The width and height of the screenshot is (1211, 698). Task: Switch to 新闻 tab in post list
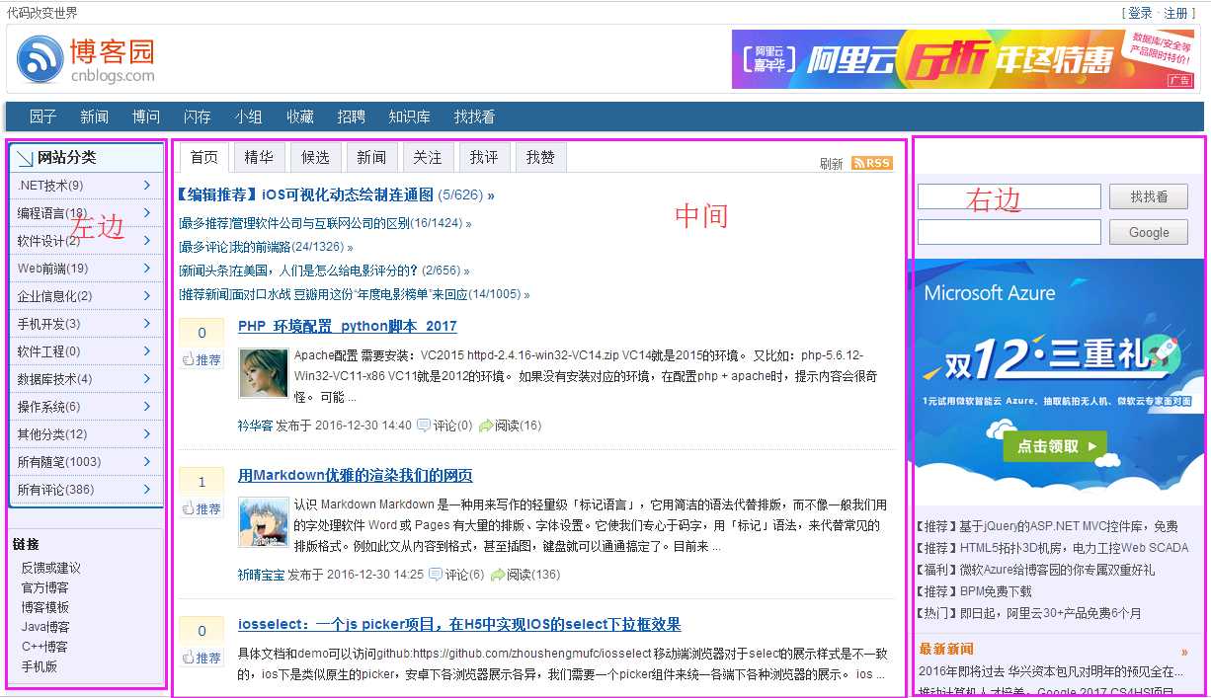click(x=371, y=158)
